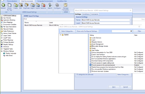Click the Duplicate icon
Screen dimensions: 145x94
(x=27, y=6)
